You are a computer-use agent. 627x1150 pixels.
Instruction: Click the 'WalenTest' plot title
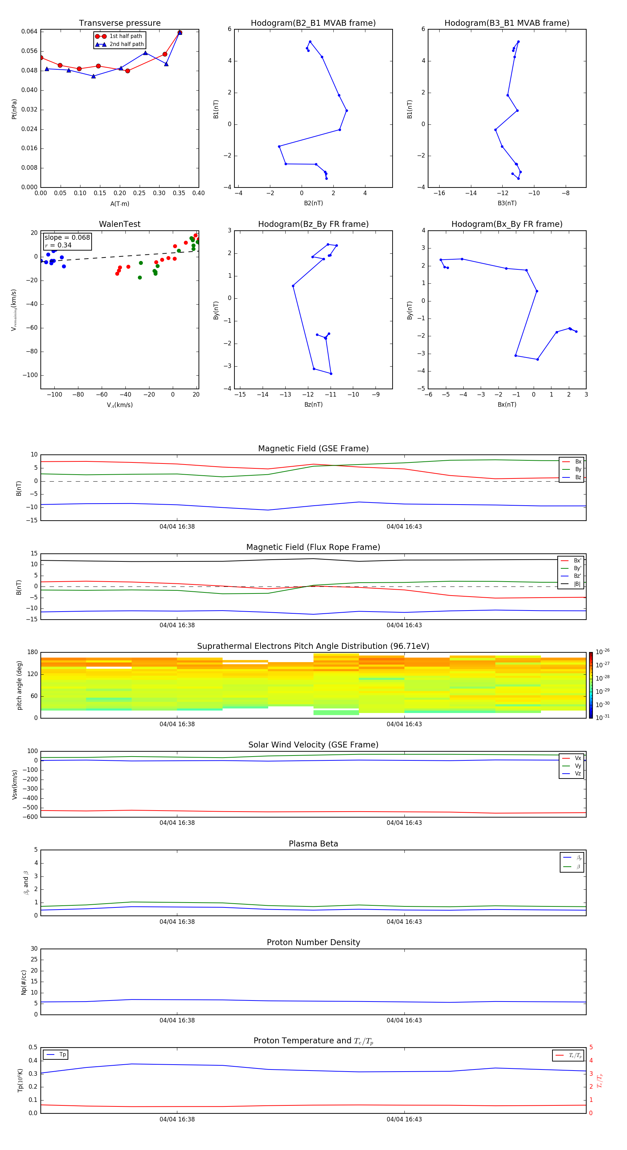[119, 224]
